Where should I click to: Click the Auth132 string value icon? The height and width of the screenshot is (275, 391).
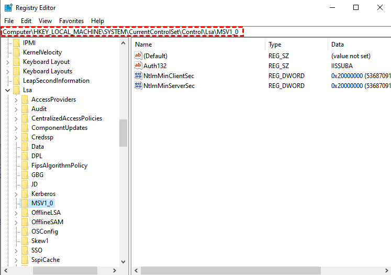point(139,66)
